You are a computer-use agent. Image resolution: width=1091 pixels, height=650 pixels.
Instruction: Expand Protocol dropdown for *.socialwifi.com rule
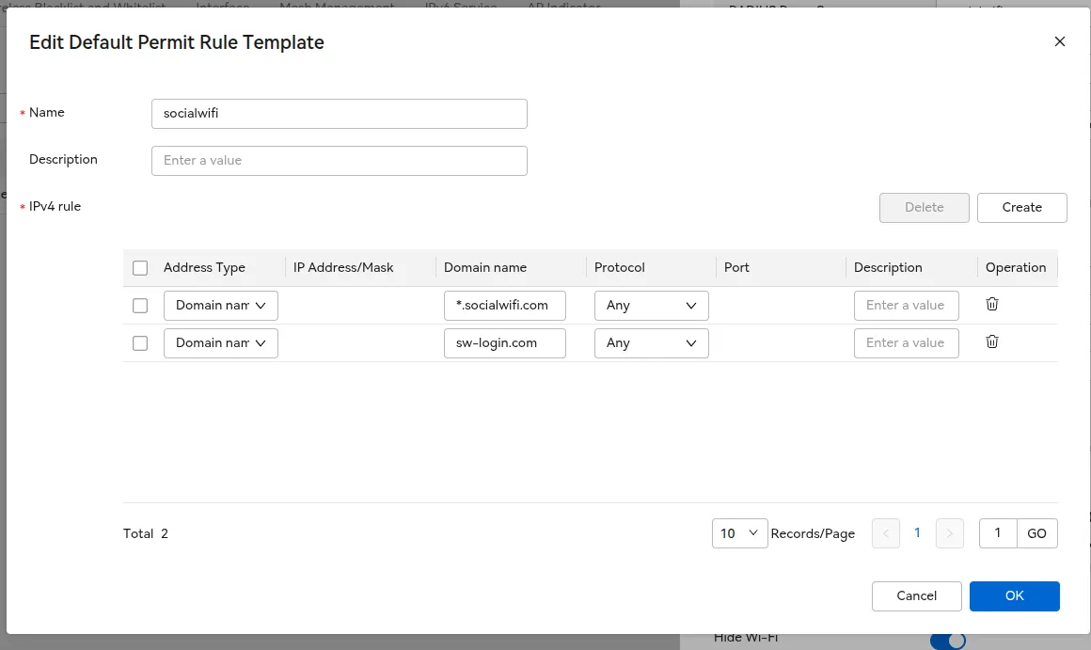(x=651, y=306)
